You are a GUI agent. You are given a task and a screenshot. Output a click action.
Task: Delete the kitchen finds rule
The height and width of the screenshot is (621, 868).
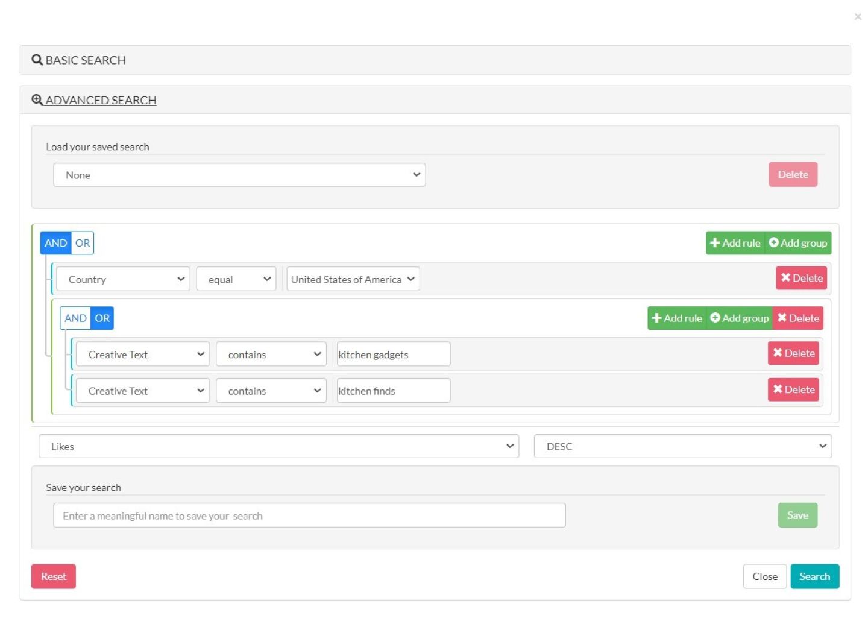[x=793, y=389]
